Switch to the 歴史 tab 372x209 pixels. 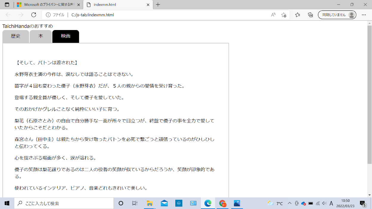tap(16, 36)
